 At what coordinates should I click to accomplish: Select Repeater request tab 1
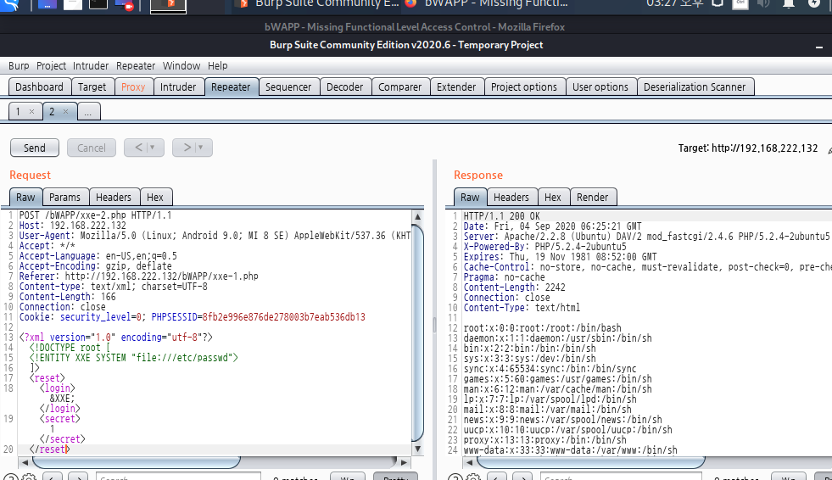(x=19, y=111)
